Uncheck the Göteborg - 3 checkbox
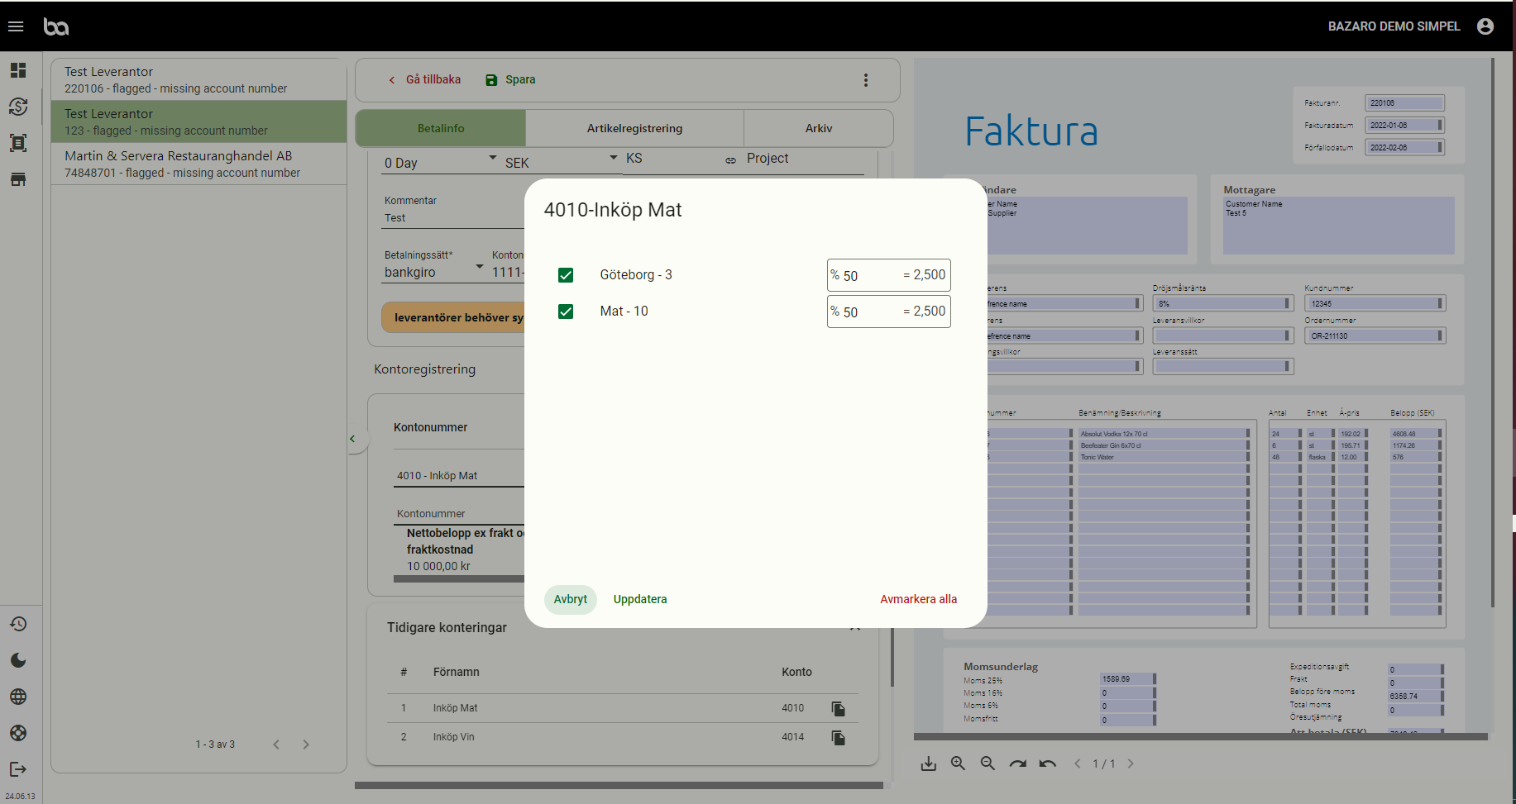Viewport: 1516px width, 804px height. 566,275
